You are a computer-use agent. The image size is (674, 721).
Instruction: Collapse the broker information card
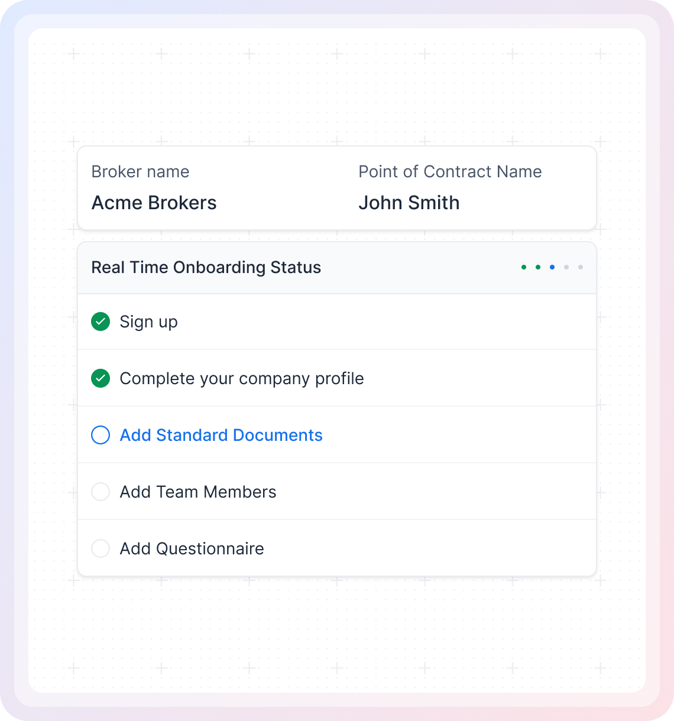tap(337, 188)
